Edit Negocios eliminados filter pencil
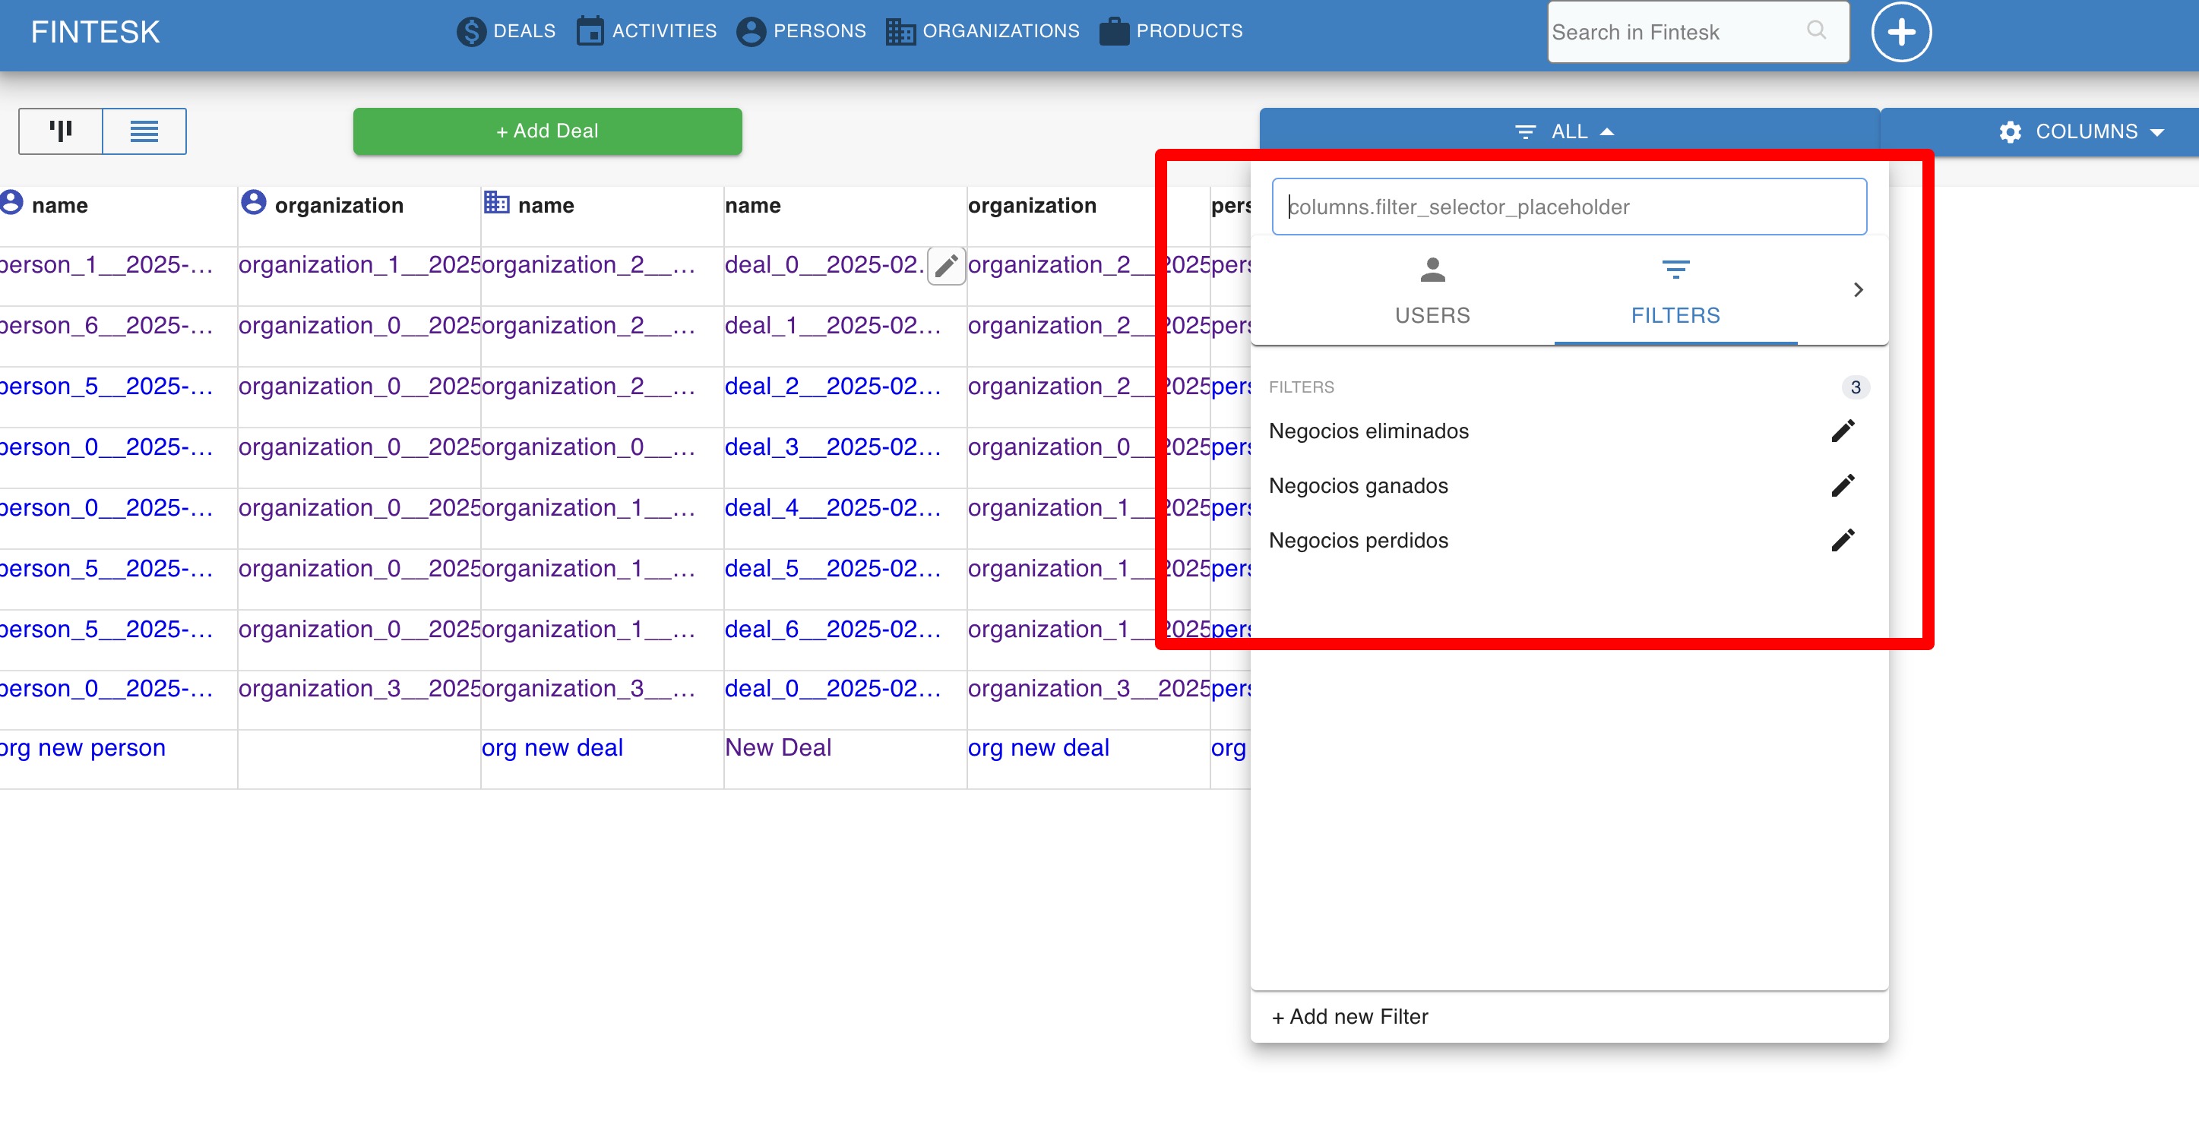2199x1124 pixels. [1843, 431]
